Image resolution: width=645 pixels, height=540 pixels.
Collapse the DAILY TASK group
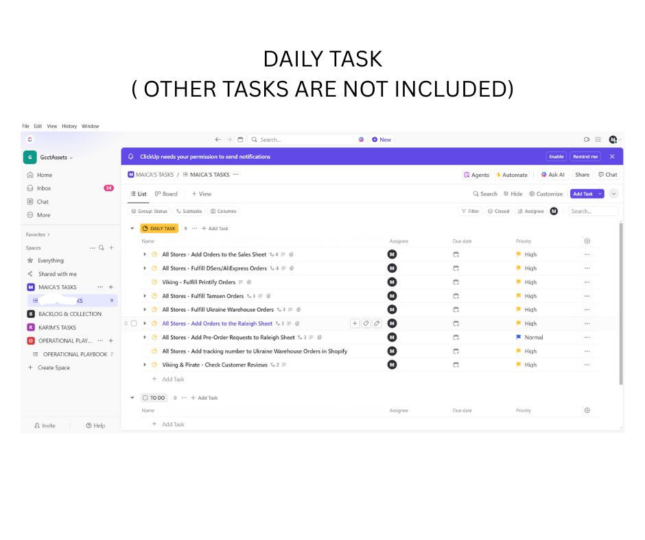point(132,228)
